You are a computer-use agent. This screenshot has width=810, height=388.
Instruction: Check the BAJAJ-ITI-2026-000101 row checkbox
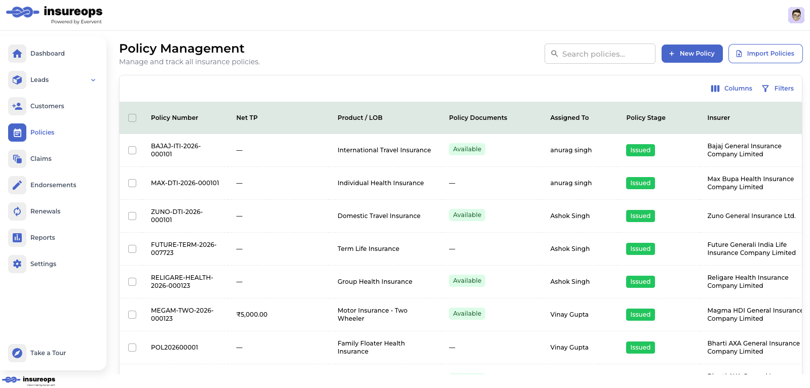[132, 150]
